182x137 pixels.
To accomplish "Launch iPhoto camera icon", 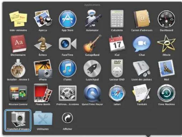I will (x=43, y=68).
